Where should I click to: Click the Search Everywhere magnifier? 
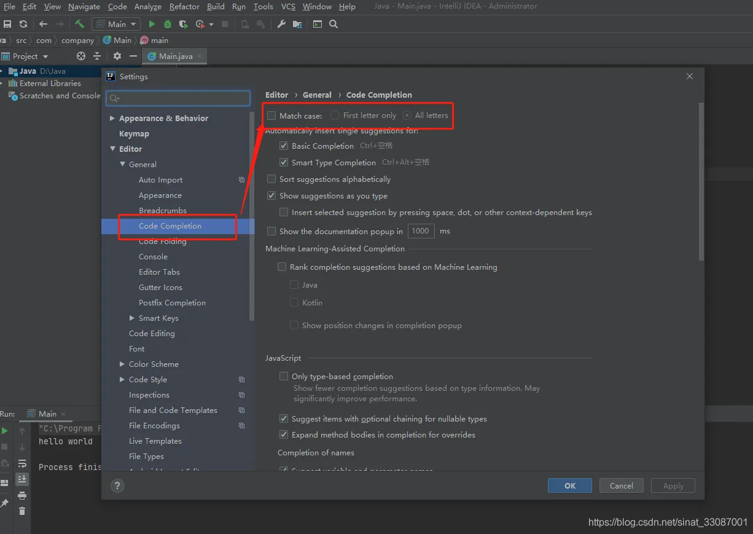point(334,24)
